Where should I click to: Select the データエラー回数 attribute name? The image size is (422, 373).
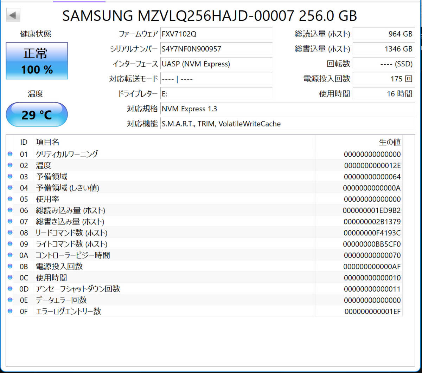[61, 300]
